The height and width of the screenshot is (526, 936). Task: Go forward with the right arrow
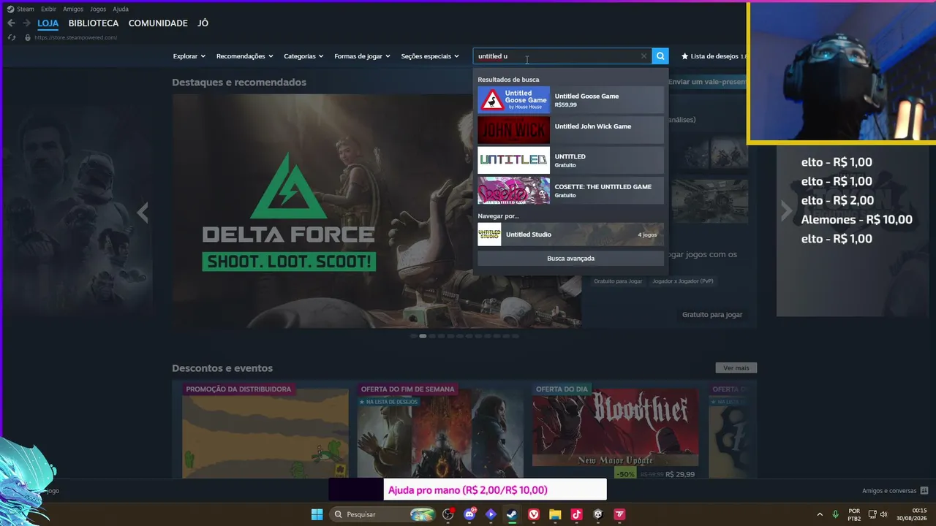[x=26, y=23]
